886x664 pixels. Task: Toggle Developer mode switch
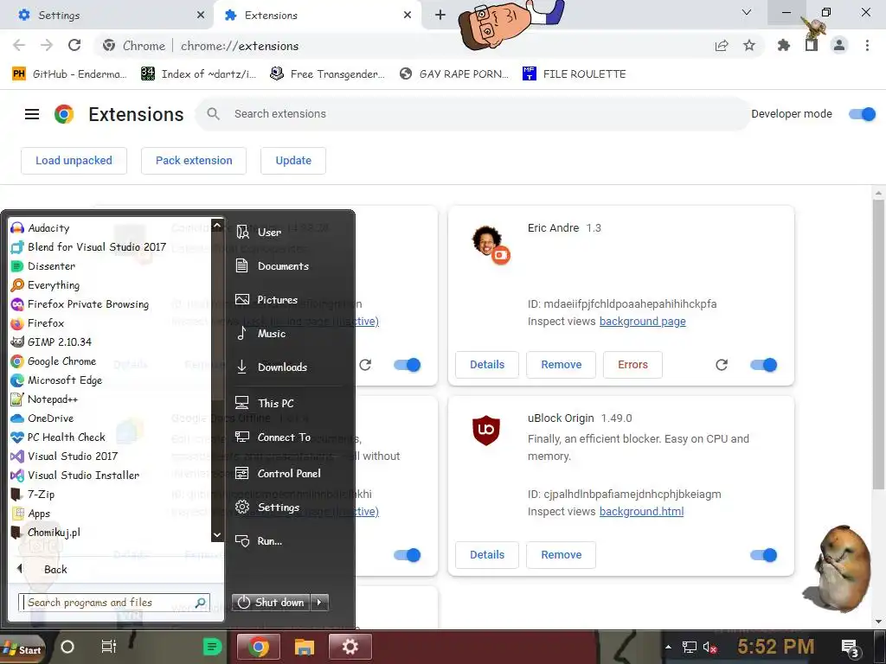(x=863, y=114)
